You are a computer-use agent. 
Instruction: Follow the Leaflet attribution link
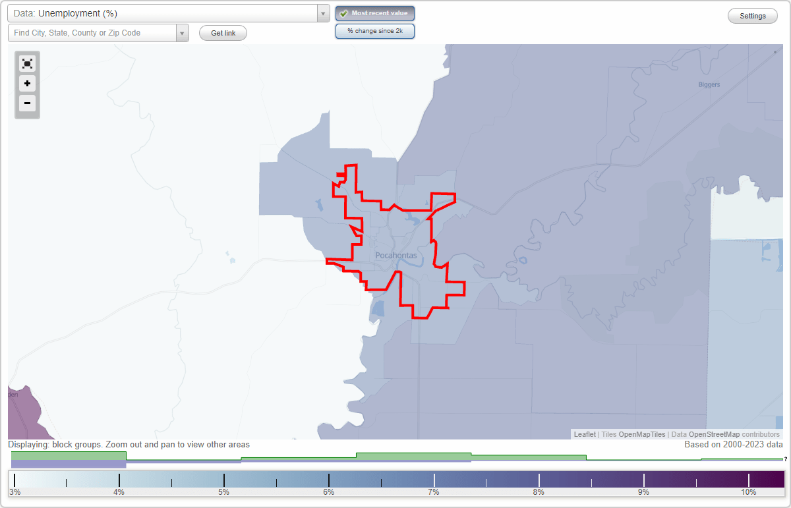(585, 434)
